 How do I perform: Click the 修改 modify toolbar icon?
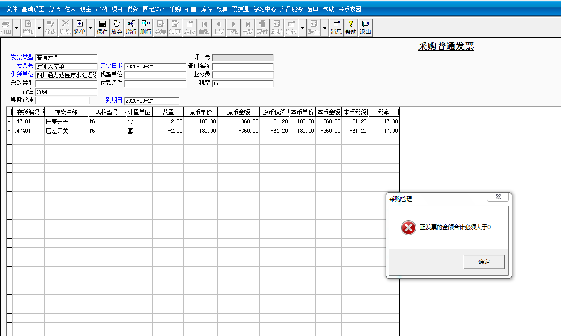[x=51, y=28]
